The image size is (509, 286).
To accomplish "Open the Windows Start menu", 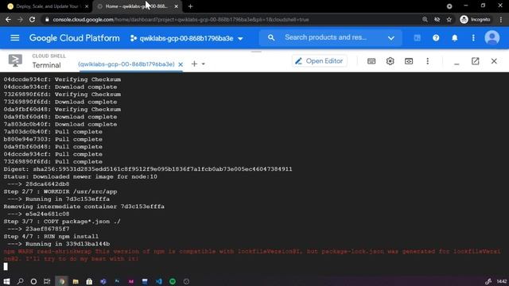I will (x=6, y=281).
